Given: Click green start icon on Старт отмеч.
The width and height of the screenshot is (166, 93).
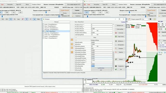Looking at the screenshot, I should 116,36.
